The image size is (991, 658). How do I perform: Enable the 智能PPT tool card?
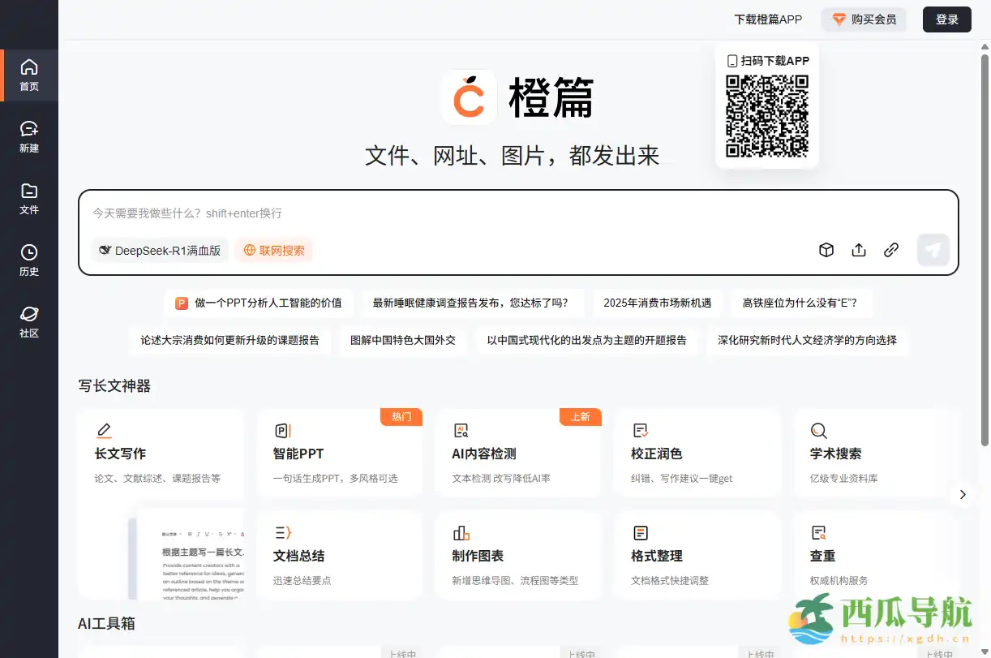click(x=340, y=452)
